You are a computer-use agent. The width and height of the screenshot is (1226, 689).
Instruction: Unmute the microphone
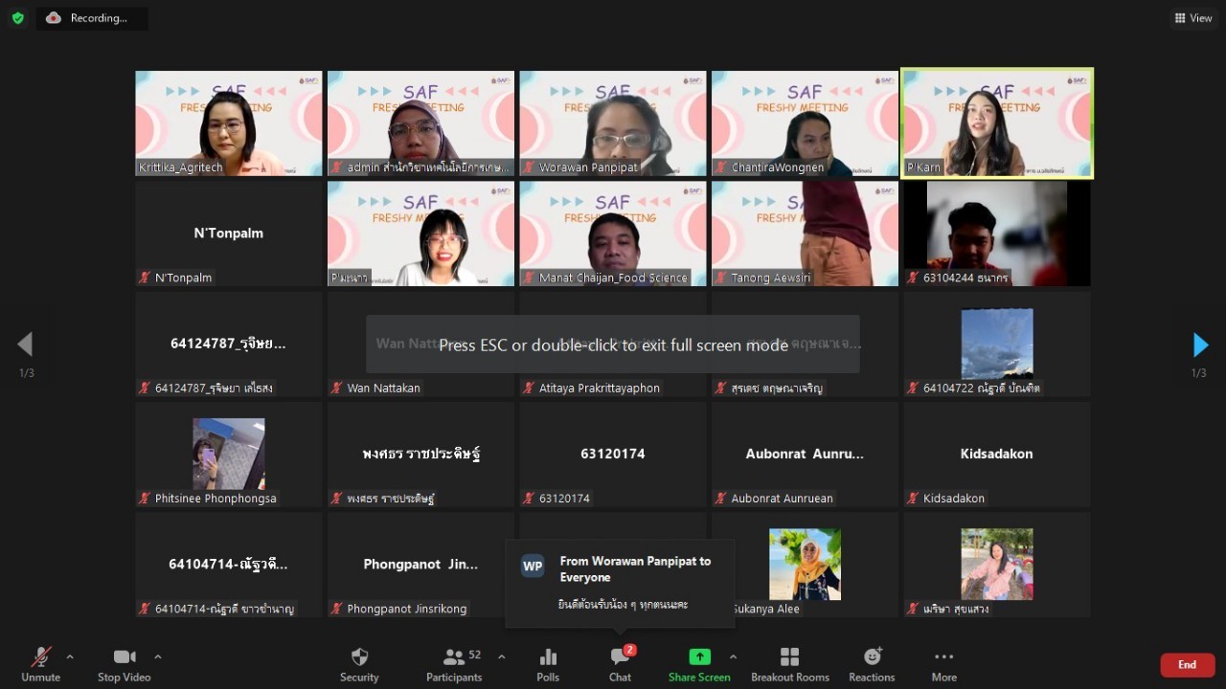click(x=40, y=664)
